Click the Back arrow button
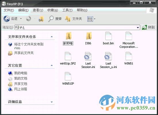This screenshot has height=115, width=158. pyautogui.click(x=7, y=19)
